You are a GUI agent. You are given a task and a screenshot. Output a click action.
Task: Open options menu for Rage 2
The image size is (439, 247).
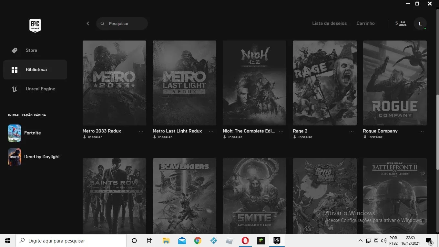point(352,132)
